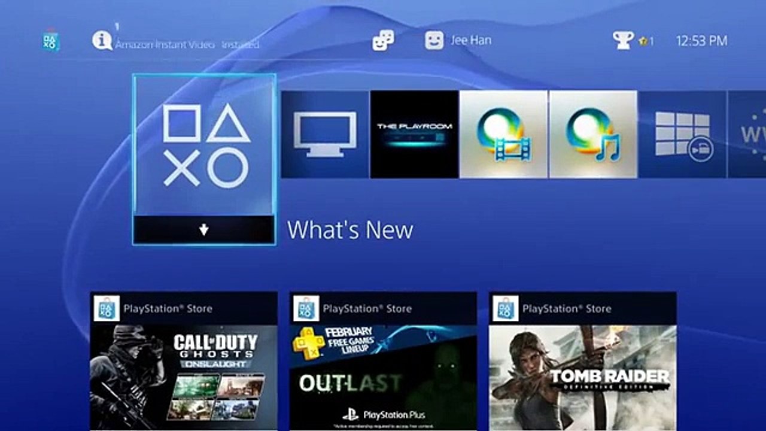Open the Internet Browser www tile
Image resolution: width=766 pixels, height=431 pixels.
click(x=747, y=134)
